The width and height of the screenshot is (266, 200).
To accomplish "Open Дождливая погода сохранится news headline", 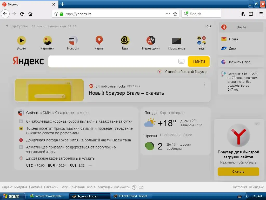I will pos(78,140).
